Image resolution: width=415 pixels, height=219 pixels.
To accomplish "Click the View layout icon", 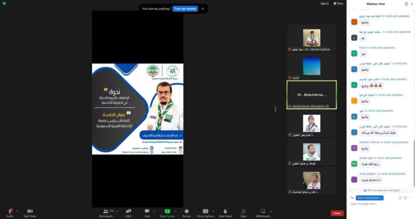I will coord(335,3).
